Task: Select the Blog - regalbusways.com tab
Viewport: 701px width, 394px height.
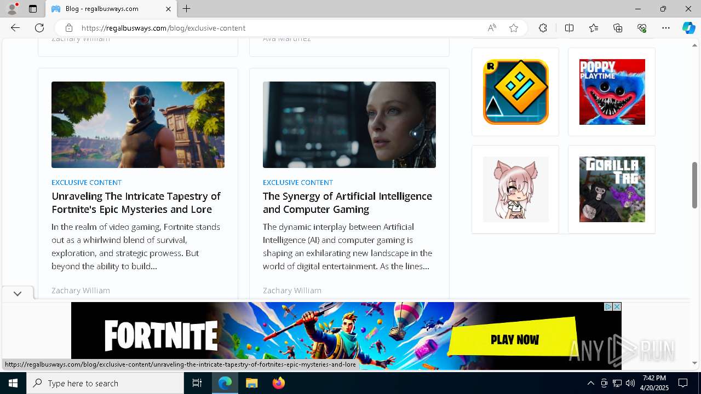Action: pos(111,9)
